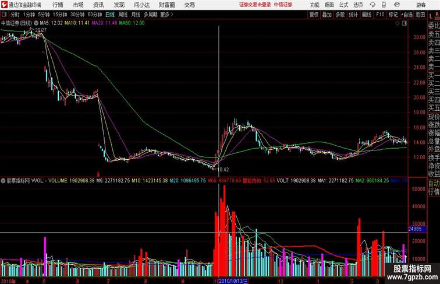Click the MA2: 980184.25 volume label
The height and width of the screenshot is (284, 440).
[x=372, y=181]
